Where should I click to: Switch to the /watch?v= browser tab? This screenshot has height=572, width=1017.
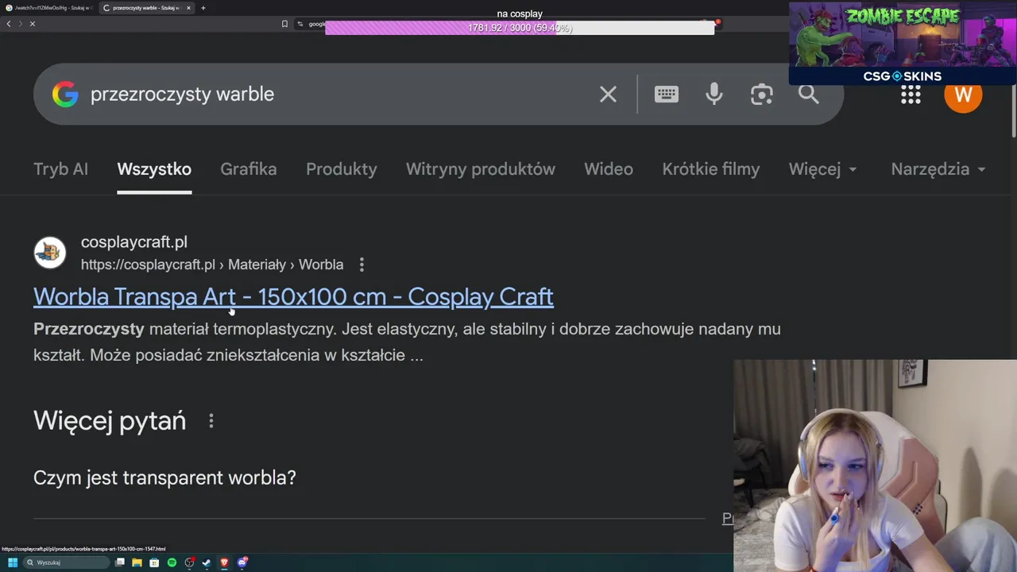pyautogui.click(x=48, y=8)
